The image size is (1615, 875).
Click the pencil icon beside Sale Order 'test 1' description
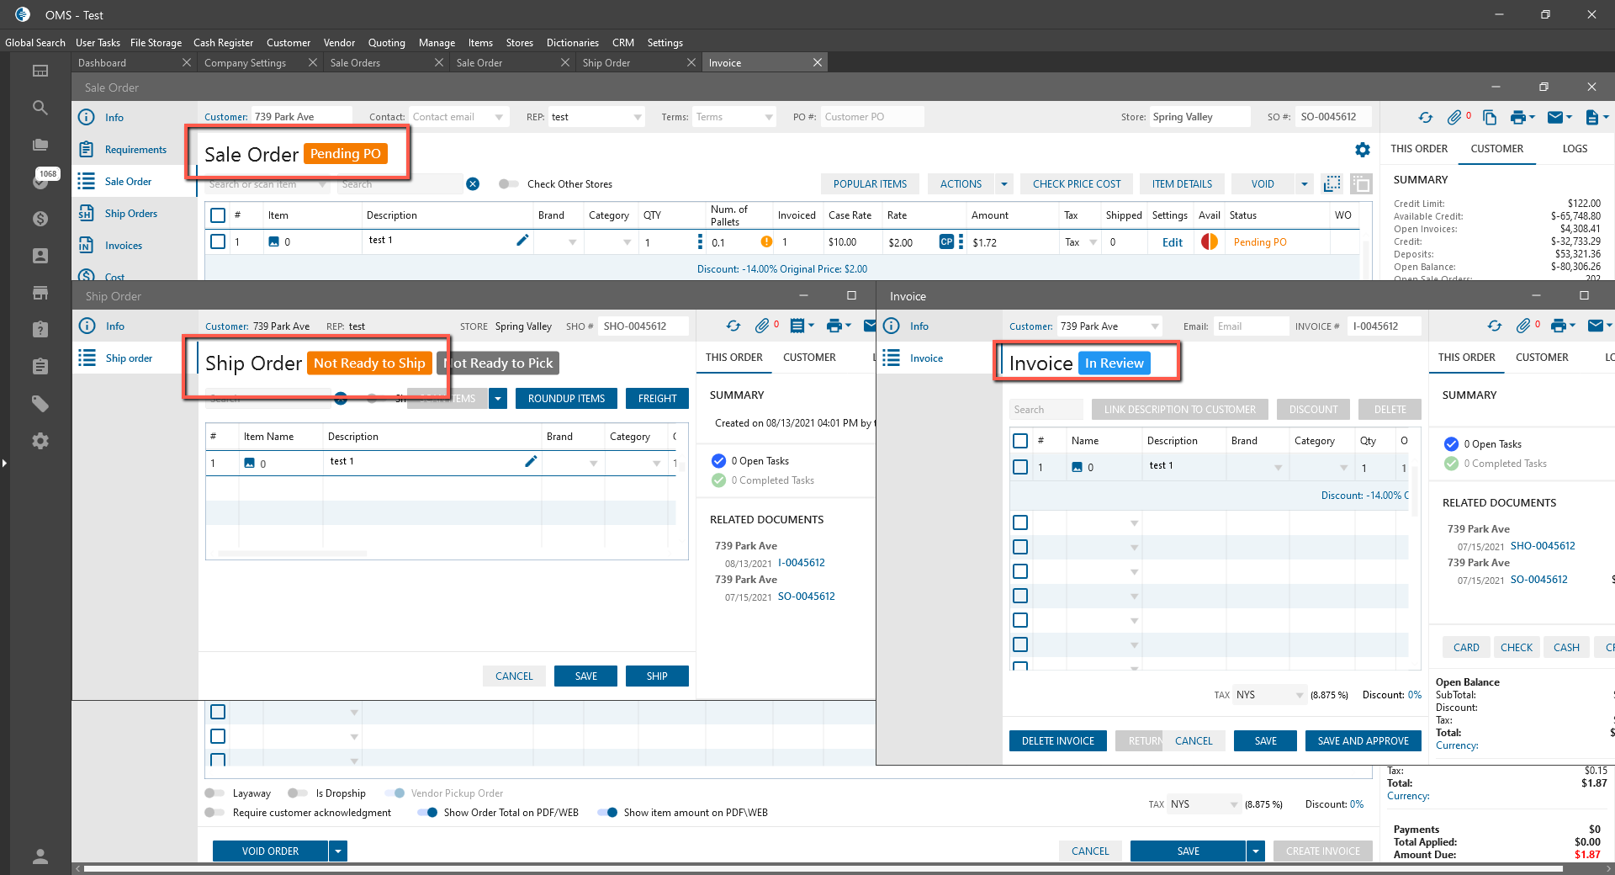522,241
